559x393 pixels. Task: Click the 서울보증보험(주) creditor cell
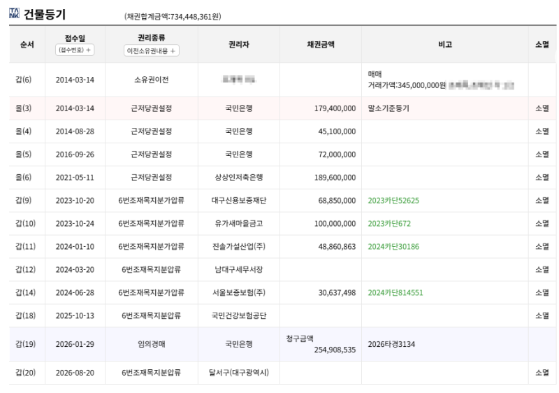(239, 293)
